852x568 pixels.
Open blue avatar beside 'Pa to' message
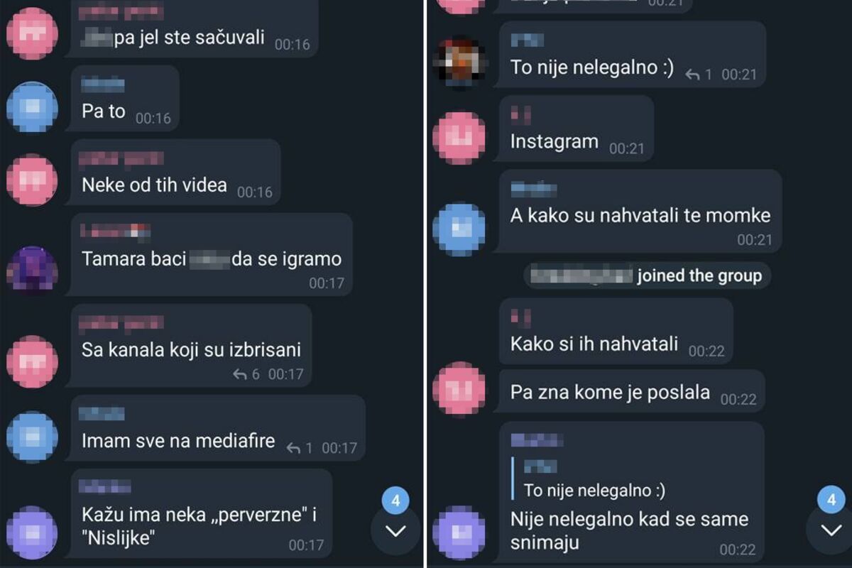[x=32, y=106]
